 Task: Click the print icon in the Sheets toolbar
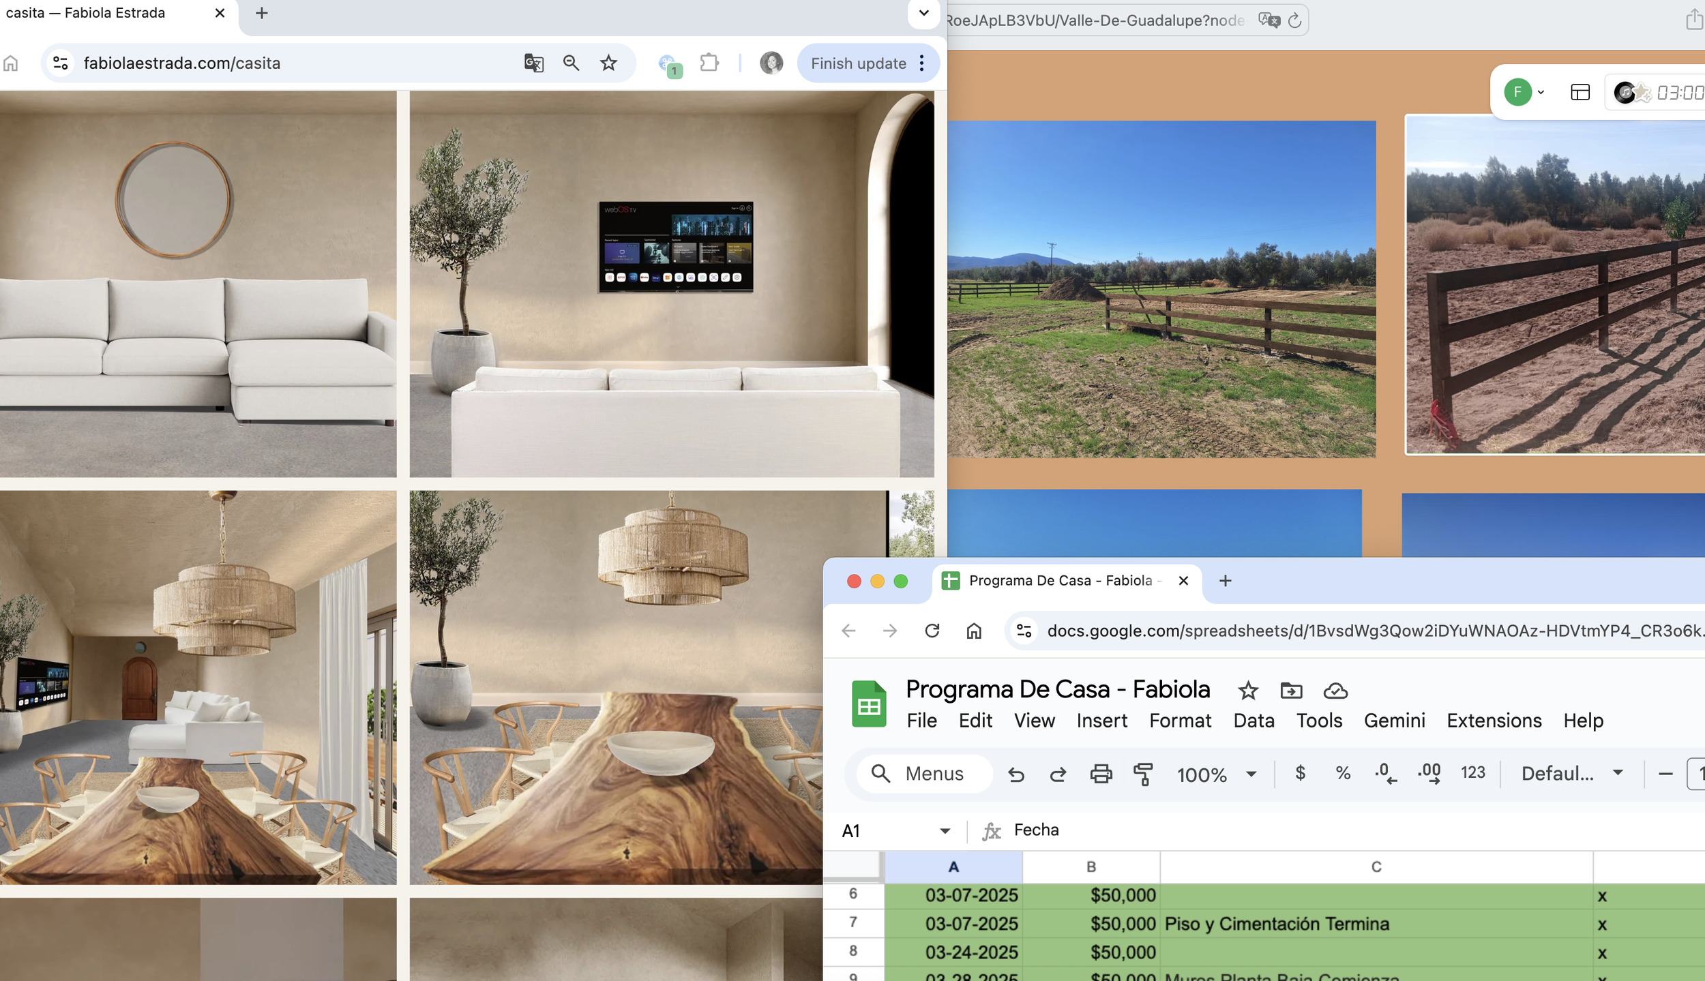[1100, 774]
